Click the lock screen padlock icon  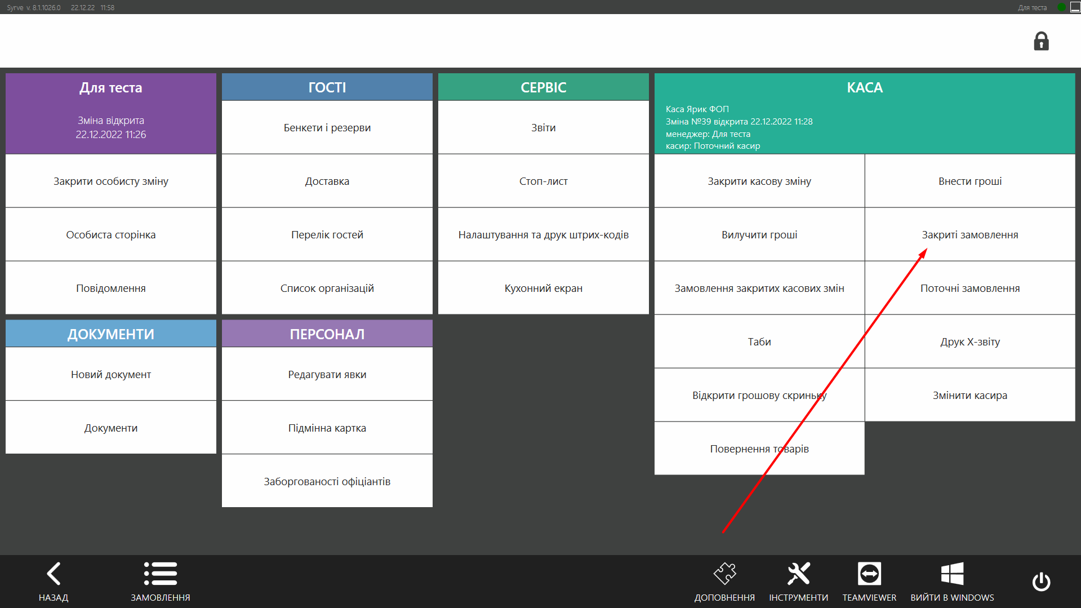coord(1041,42)
